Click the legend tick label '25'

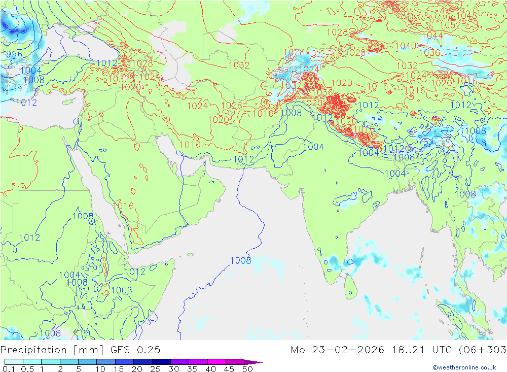point(156,369)
